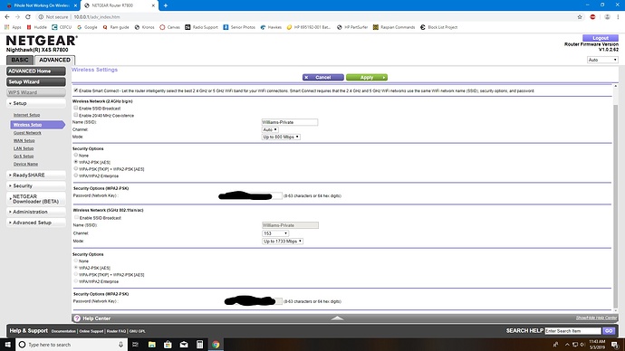Open the Internet Setup link
The image size is (625, 351).
pyautogui.click(x=26, y=115)
